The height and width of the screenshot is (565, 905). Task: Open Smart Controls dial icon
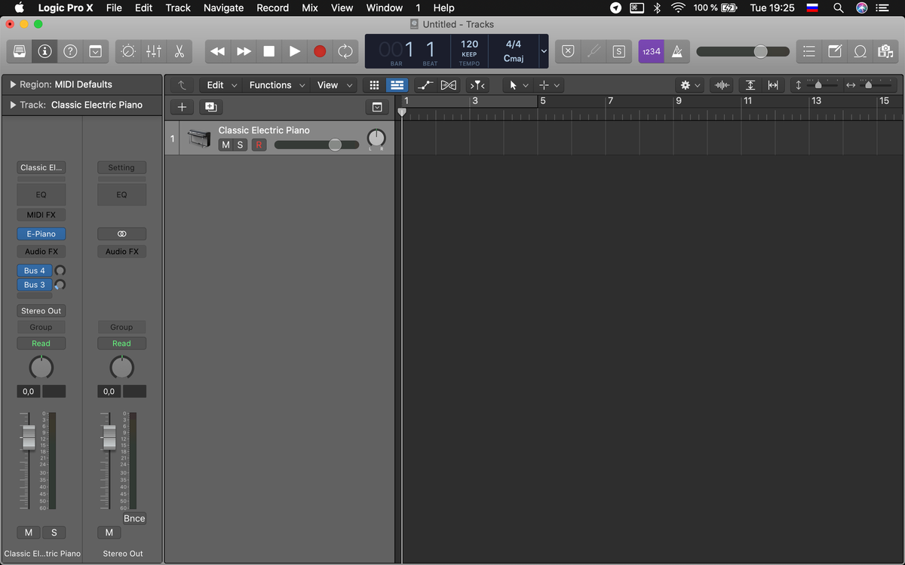128,51
